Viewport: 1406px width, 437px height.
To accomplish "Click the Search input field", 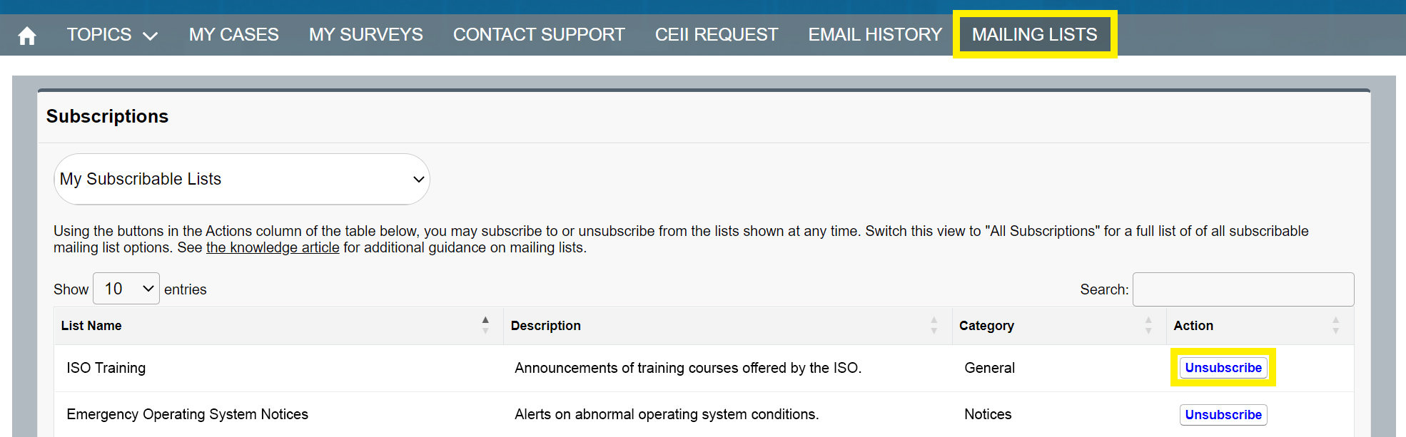I will [1243, 289].
